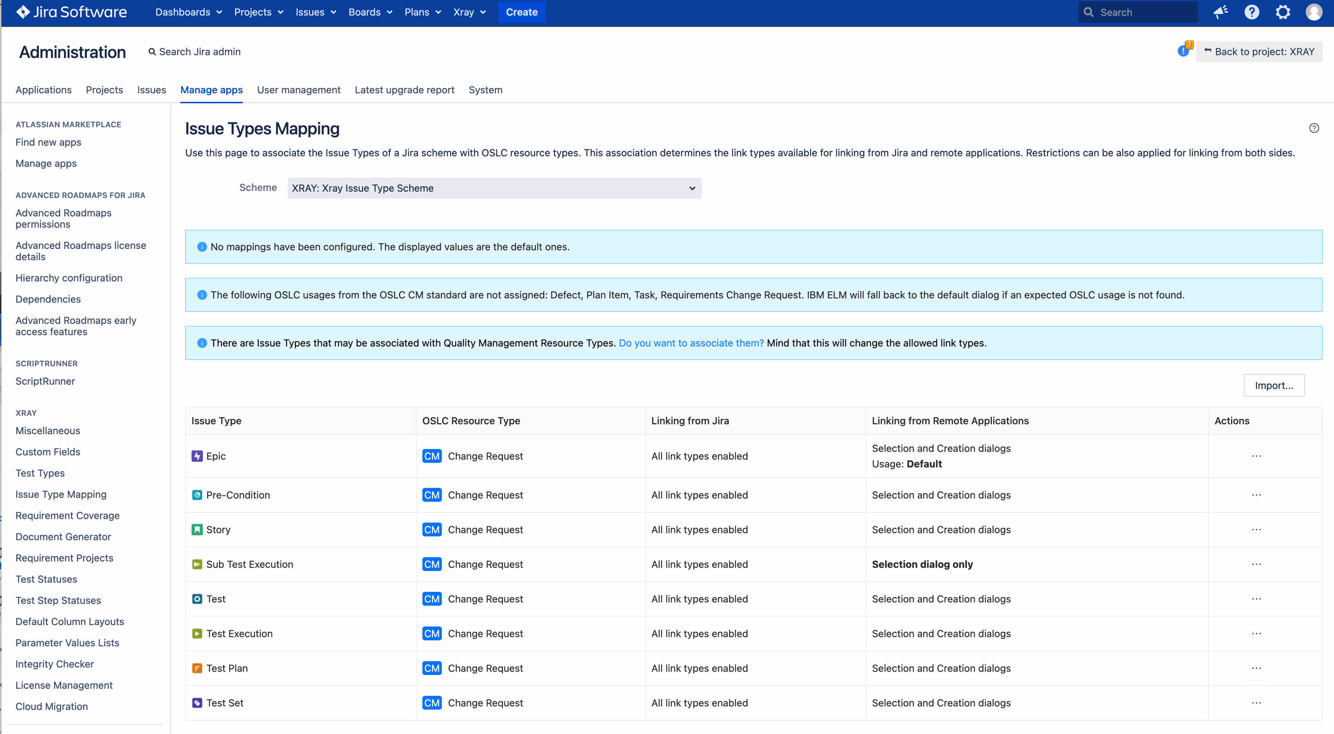Open actions menu for Epic row

tap(1256, 456)
